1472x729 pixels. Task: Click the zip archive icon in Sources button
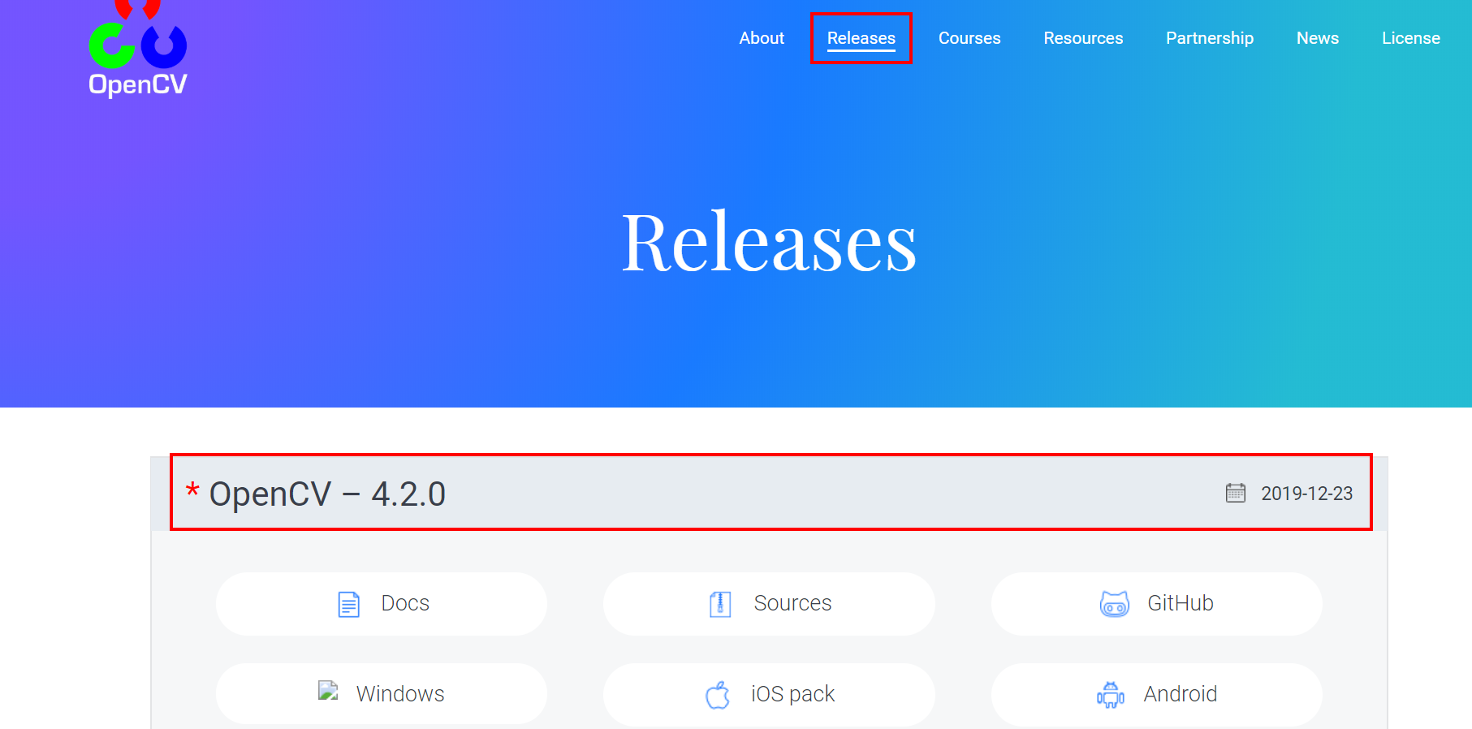(720, 604)
